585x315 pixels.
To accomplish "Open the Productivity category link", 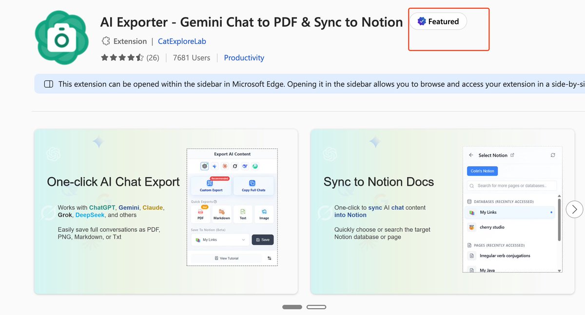I will click(244, 57).
